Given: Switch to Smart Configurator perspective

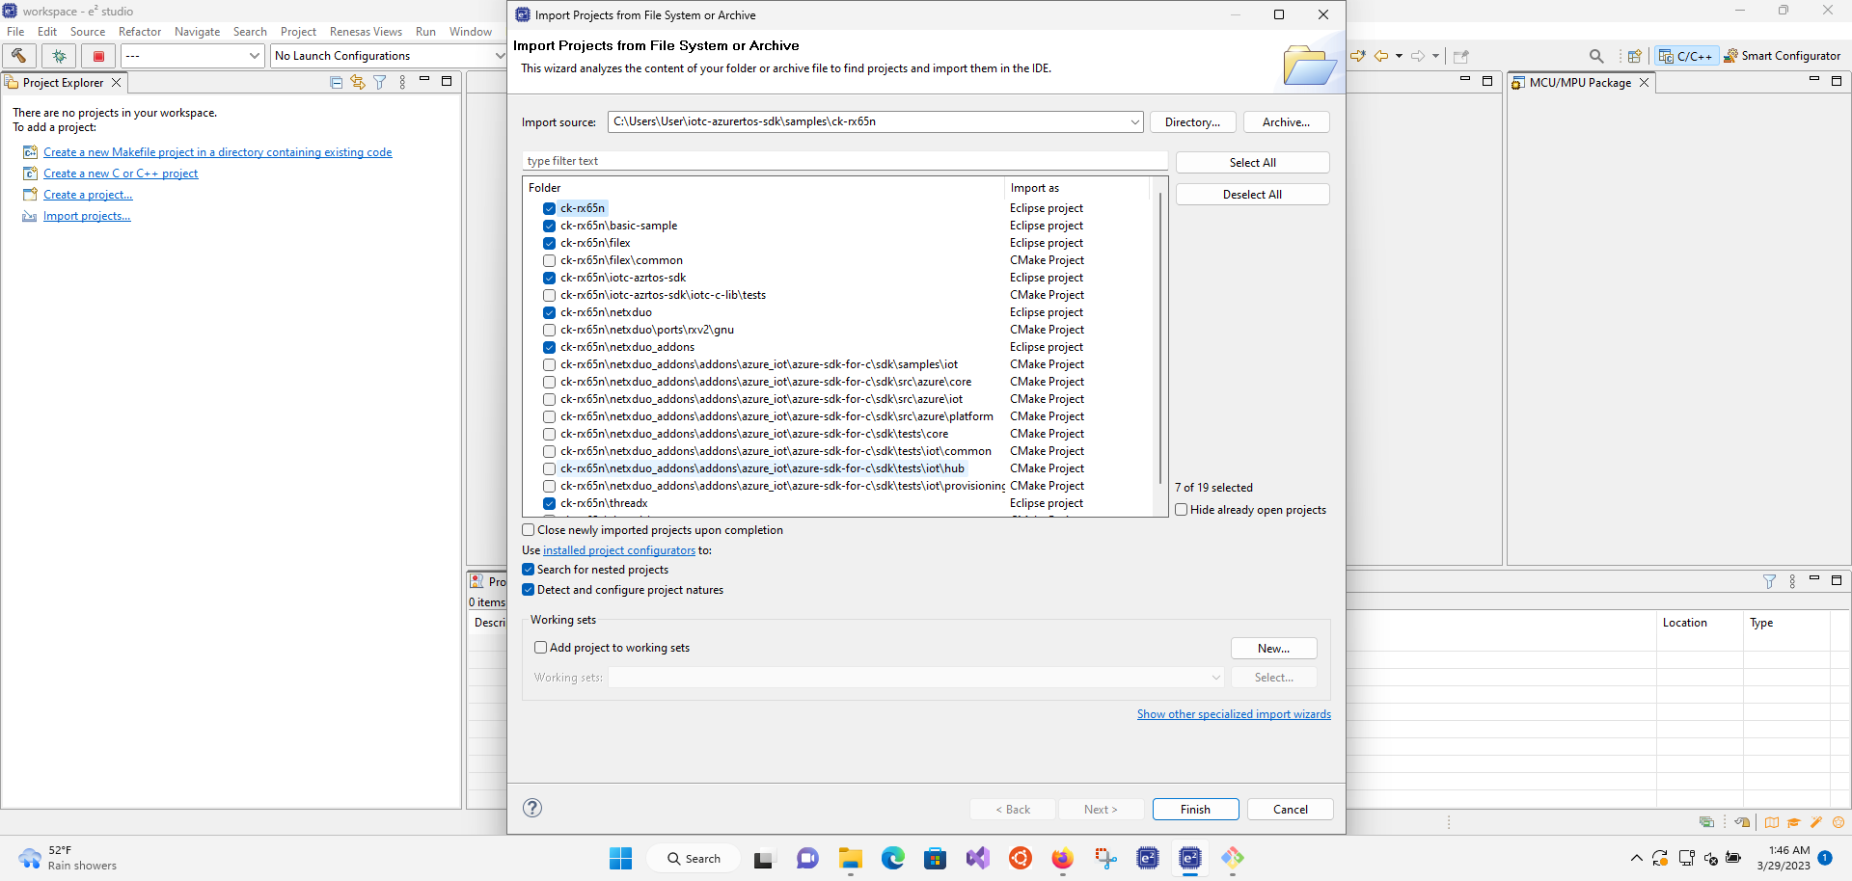Looking at the screenshot, I should (1783, 56).
